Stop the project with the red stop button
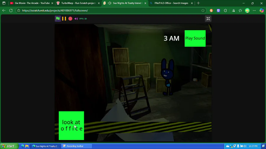266x149 pixels. [70, 19]
